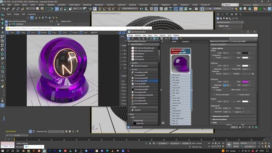
Task: Open the Sign In dropdown
Action: click(x=230, y=5)
